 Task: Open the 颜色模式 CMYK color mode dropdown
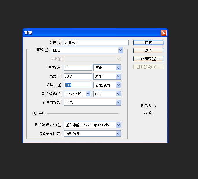77,94
